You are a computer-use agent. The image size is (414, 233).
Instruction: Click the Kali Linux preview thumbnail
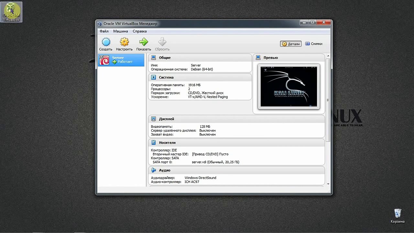click(x=289, y=87)
